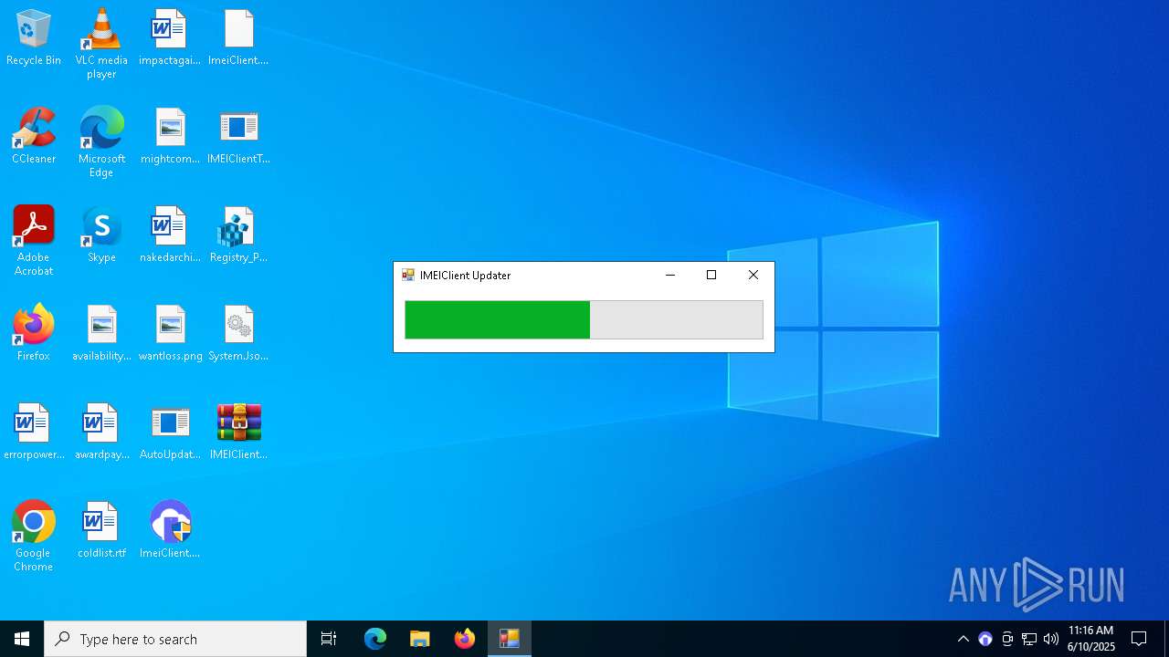This screenshot has width=1169, height=657.
Task: Close the IMEIClient Updater window
Action: pyautogui.click(x=753, y=275)
